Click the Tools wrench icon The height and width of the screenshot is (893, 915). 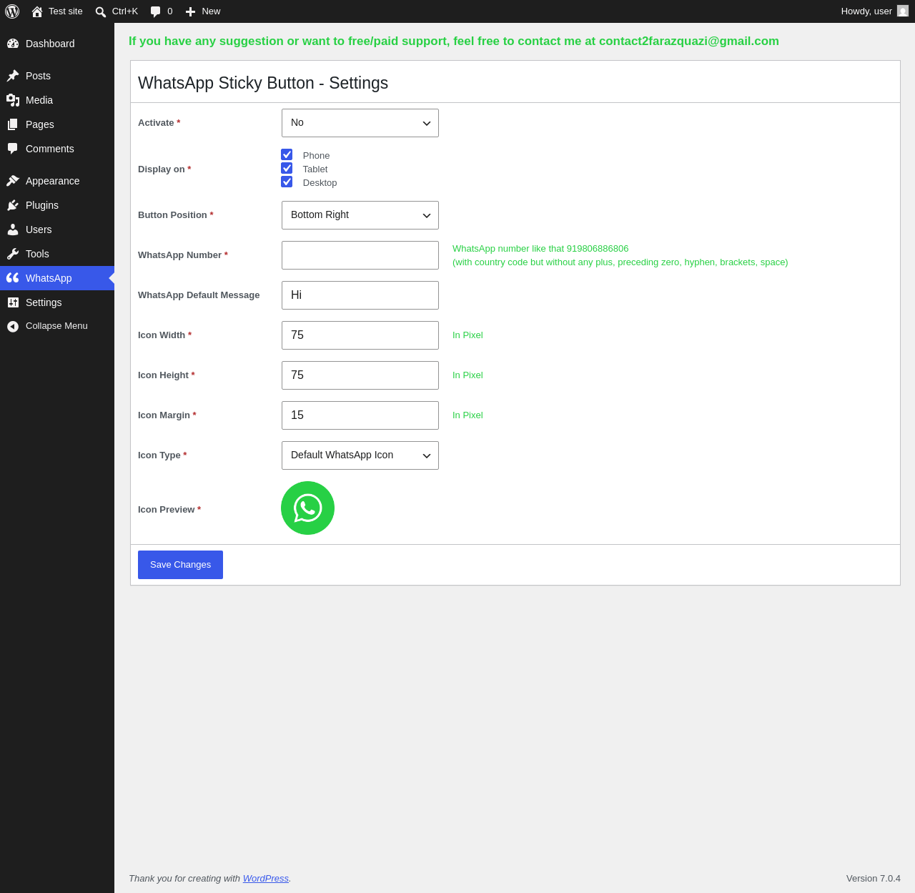[13, 254]
